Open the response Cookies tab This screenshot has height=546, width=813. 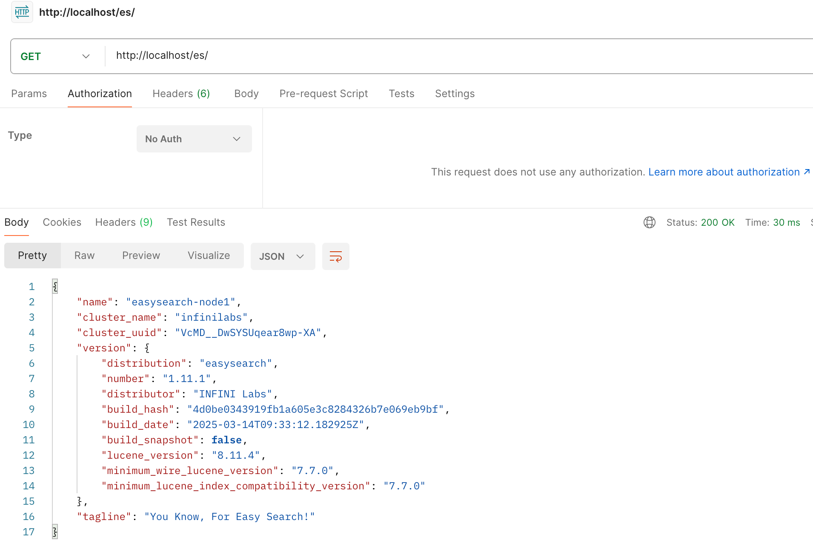62,222
